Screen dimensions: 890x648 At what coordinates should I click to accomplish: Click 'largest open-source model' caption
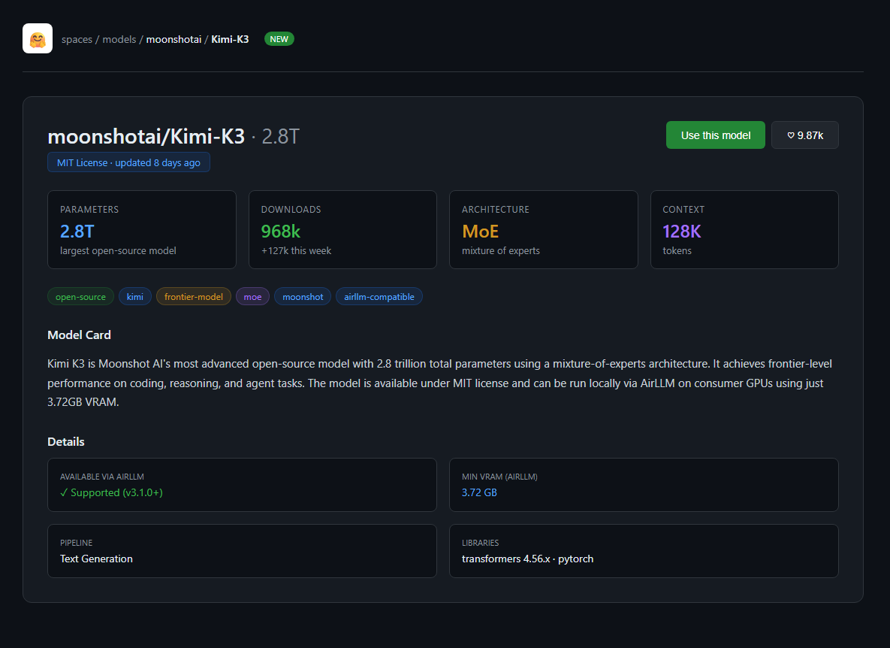coord(118,250)
